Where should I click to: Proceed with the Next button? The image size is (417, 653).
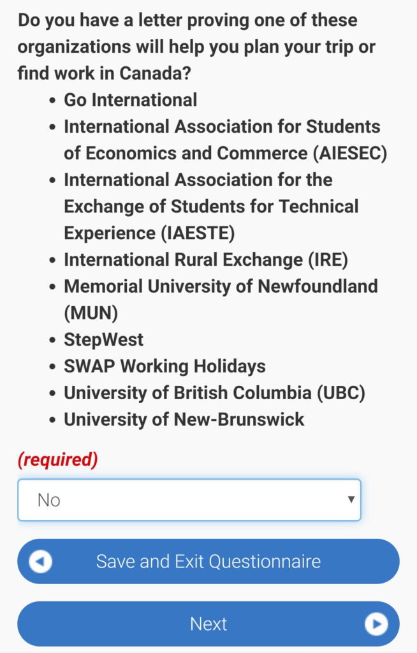[208, 624]
